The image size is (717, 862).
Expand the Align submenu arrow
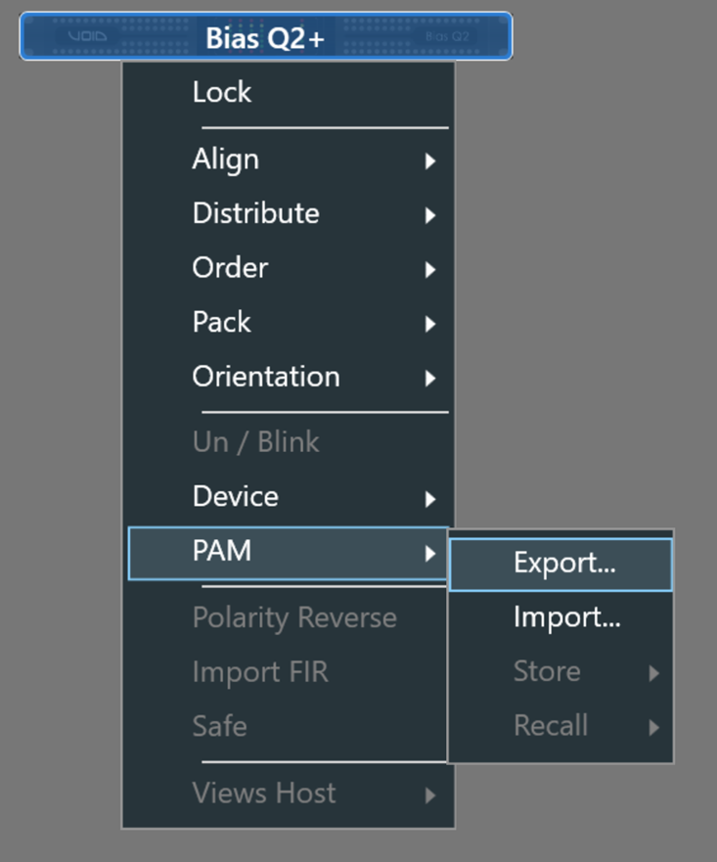click(430, 161)
